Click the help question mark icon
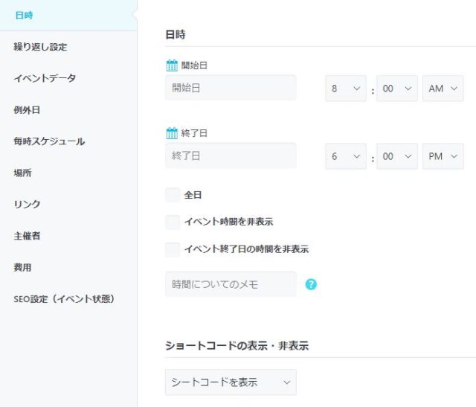 coord(311,284)
